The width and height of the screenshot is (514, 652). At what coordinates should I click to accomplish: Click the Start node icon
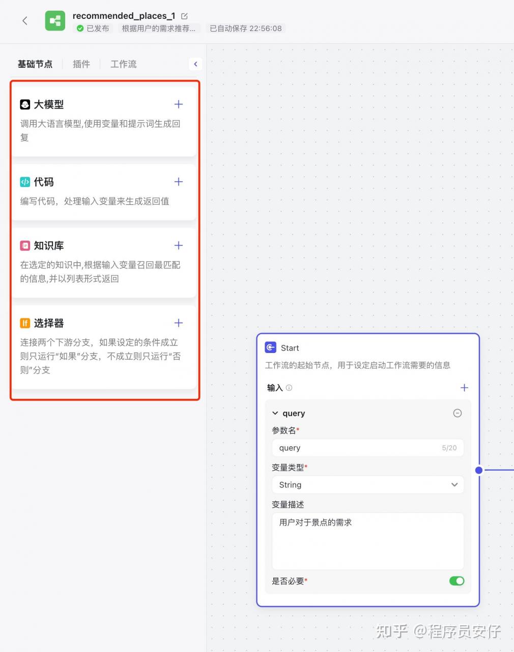coord(271,347)
